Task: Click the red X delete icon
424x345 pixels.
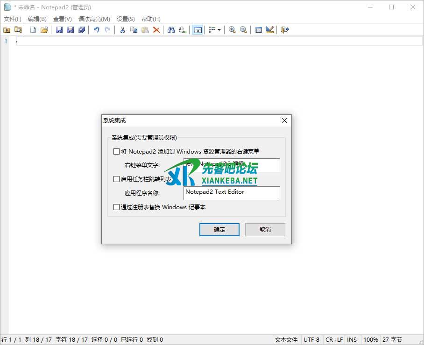Action: click(x=156, y=30)
